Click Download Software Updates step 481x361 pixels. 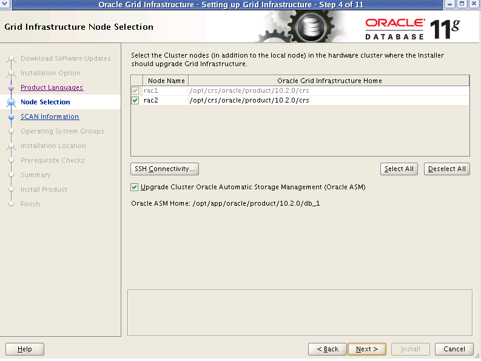66,58
